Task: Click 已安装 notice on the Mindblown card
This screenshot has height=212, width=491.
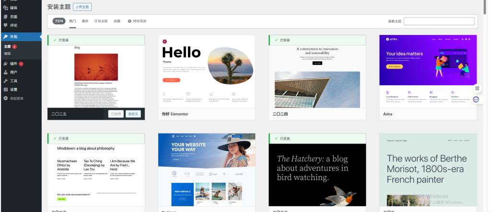Action: pyautogui.click(x=96, y=138)
